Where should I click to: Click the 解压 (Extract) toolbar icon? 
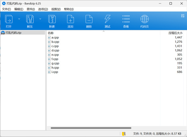[30, 20]
